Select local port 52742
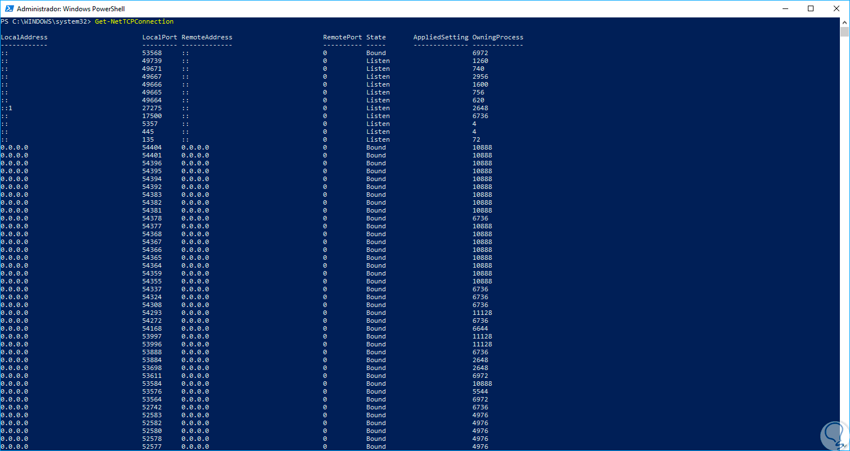This screenshot has width=850, height=451. (x=152, y=407)
